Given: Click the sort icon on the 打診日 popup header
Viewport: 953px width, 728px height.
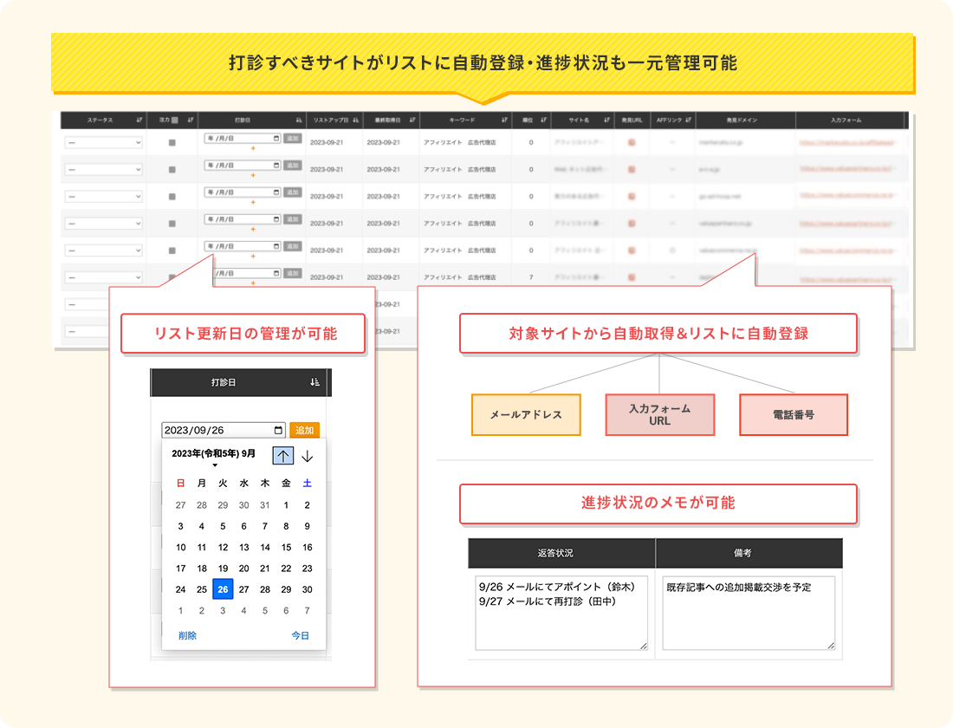Looking at the screenshot, I should (314, 380).
